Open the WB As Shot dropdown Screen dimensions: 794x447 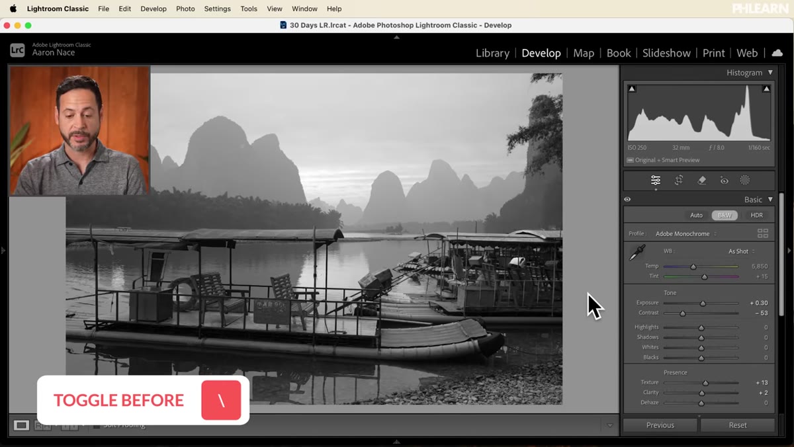[x=741, y=251]
